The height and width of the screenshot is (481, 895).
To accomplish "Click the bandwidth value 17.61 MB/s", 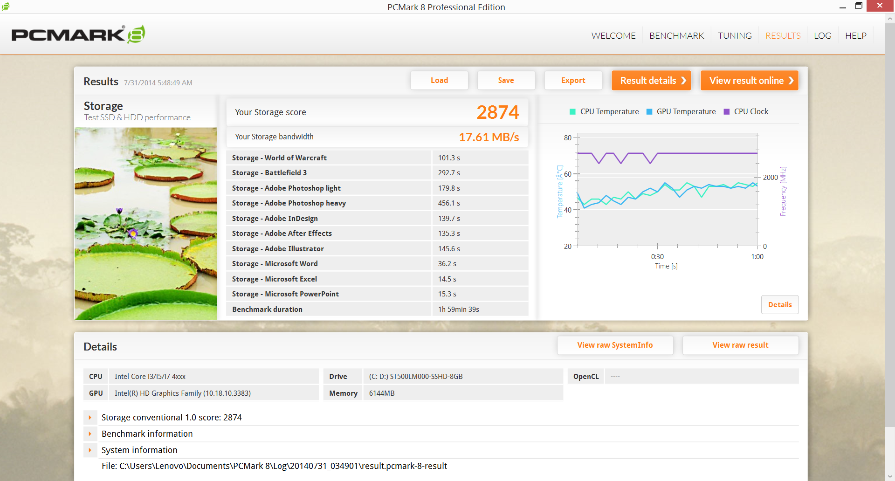I will click(x=489, y=137).
